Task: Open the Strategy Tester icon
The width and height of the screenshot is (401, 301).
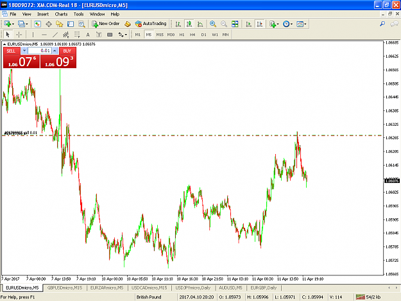Action: [81, 24]
